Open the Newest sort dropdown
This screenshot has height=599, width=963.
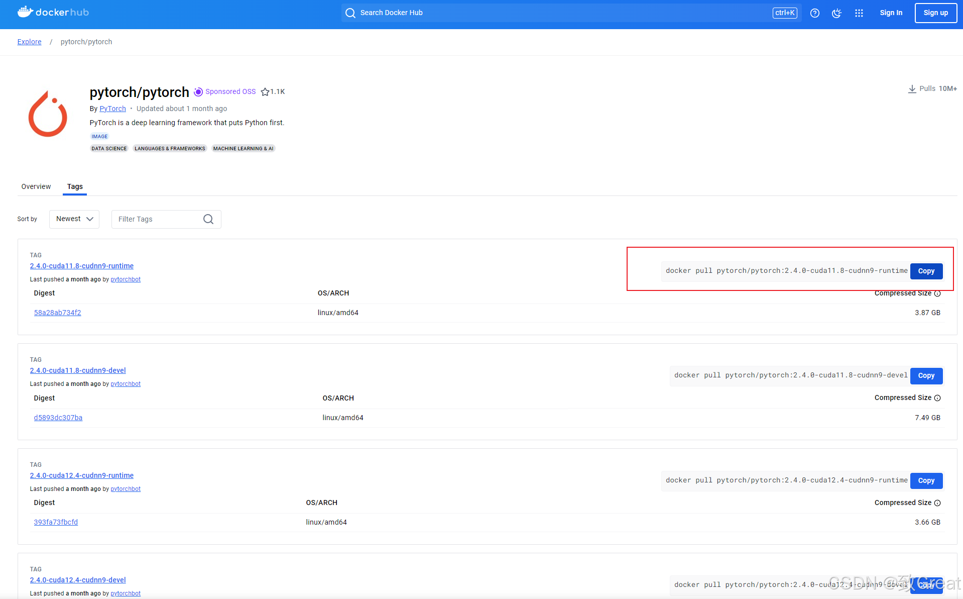(x=74, y=219)
